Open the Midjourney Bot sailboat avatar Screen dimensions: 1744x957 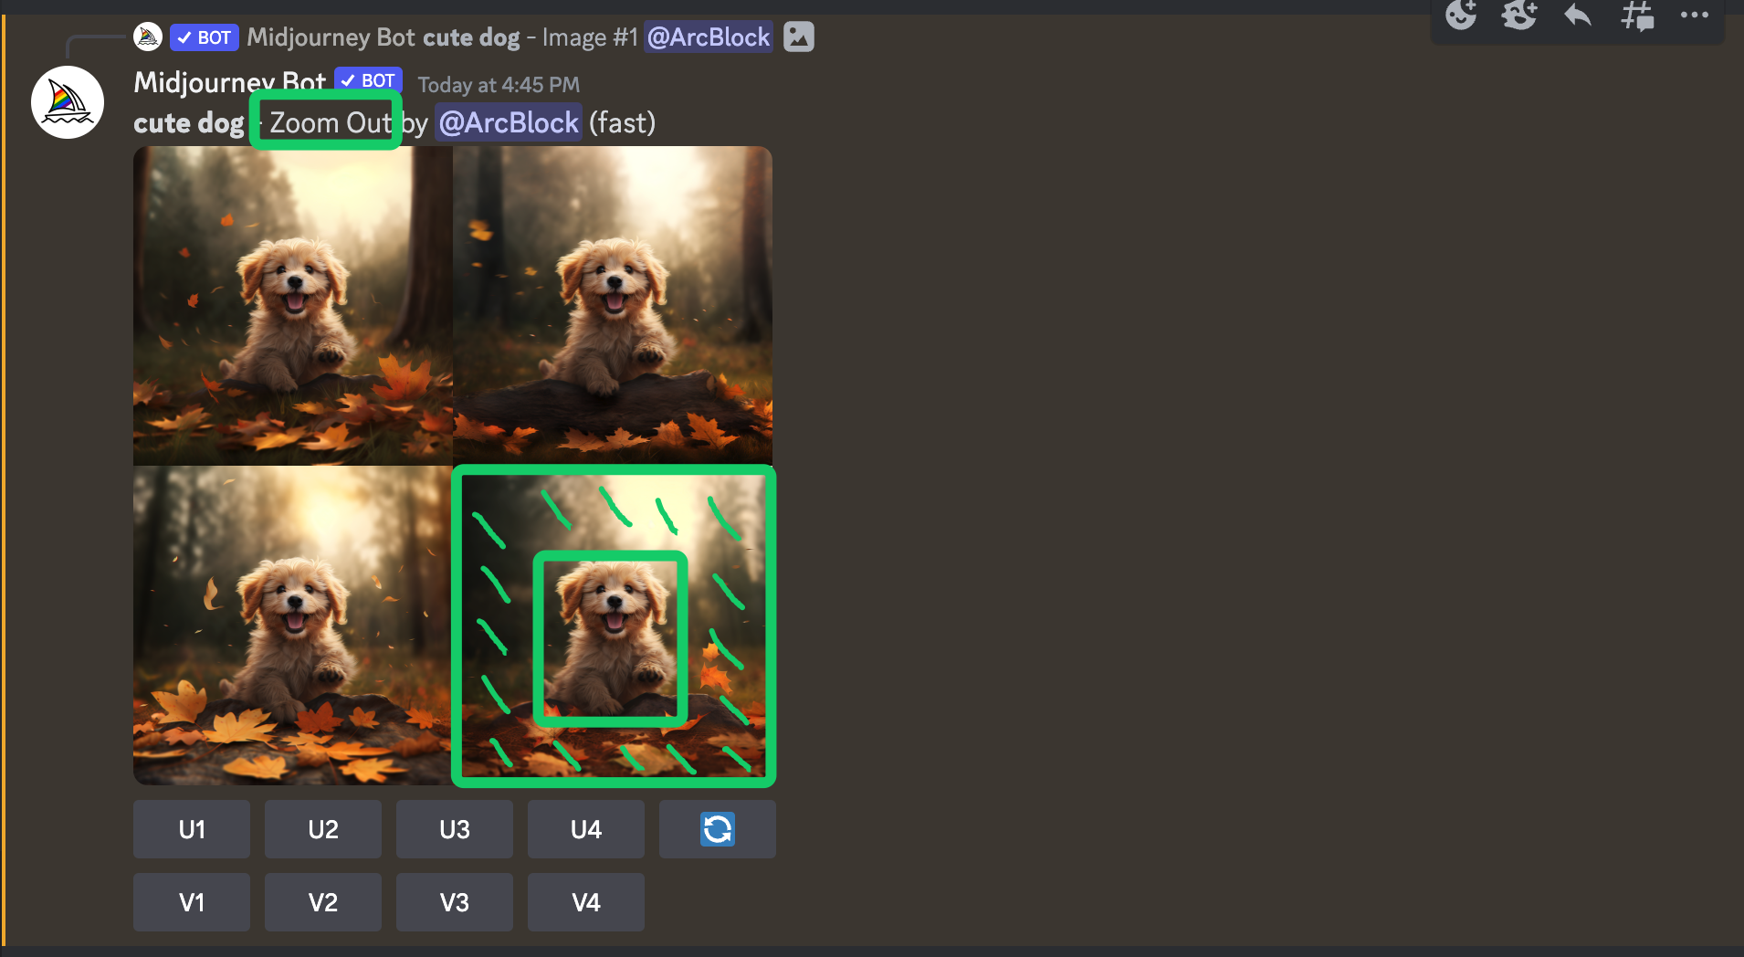(x=68, y=102)
